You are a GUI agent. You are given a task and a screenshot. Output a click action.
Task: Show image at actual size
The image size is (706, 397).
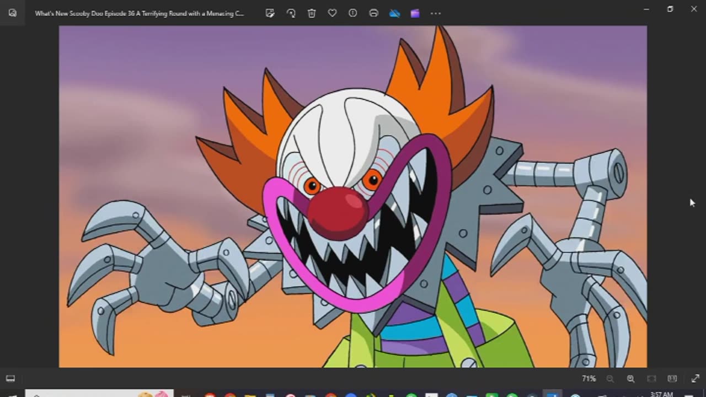(x=672, y=379)
